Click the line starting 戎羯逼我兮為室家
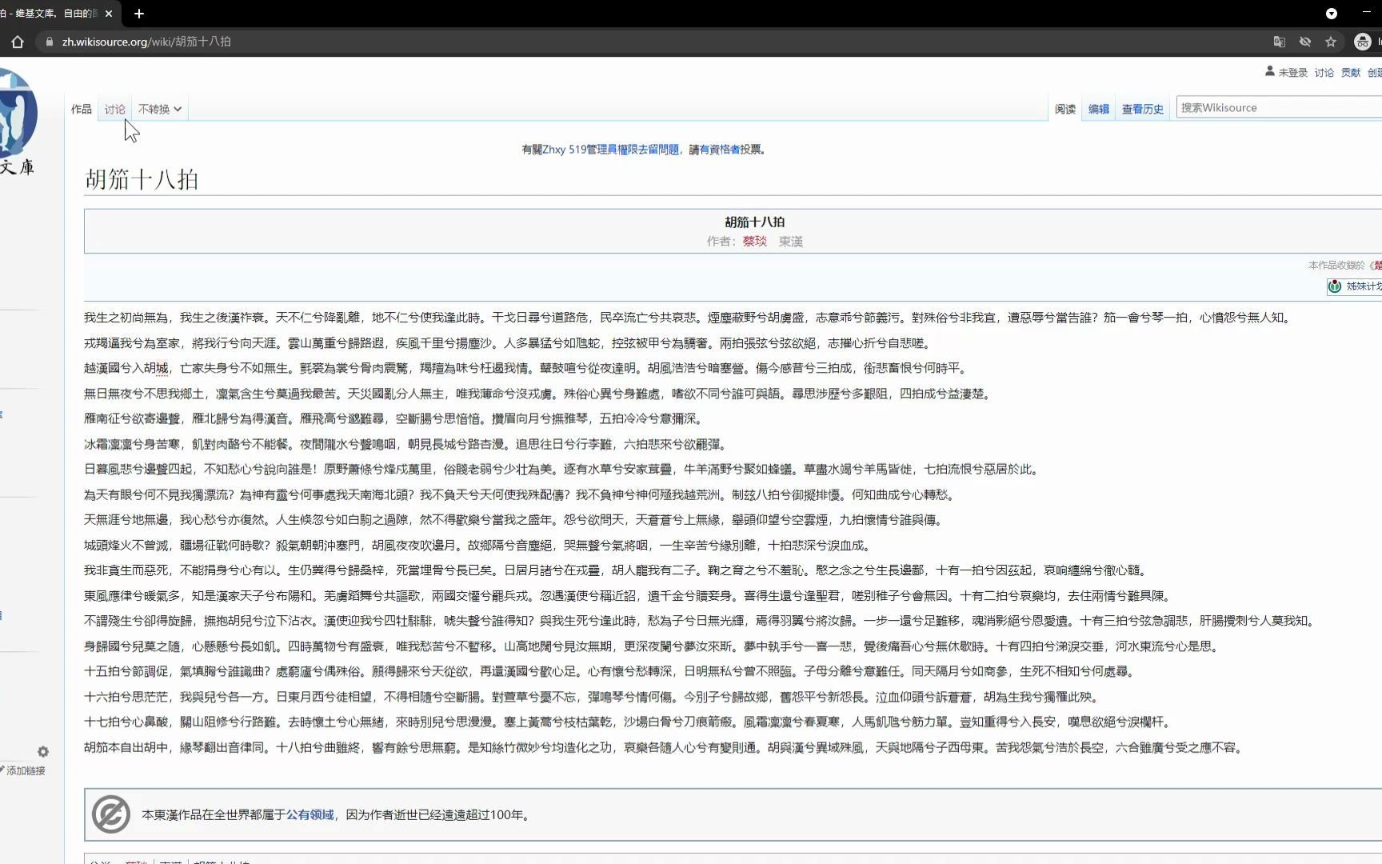Image resolution: width=1382 pixels, height=864 pixels. (508, 343)
